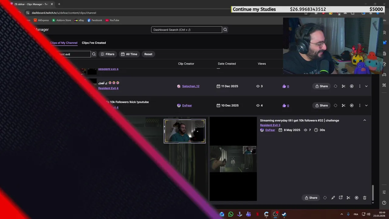Switch to Clips of My Channel tab
Screen dimensions: 389x219
click(x=64, y=43)
